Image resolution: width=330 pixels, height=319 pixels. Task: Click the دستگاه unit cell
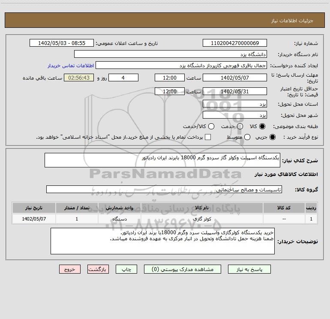tap(119, 219)
